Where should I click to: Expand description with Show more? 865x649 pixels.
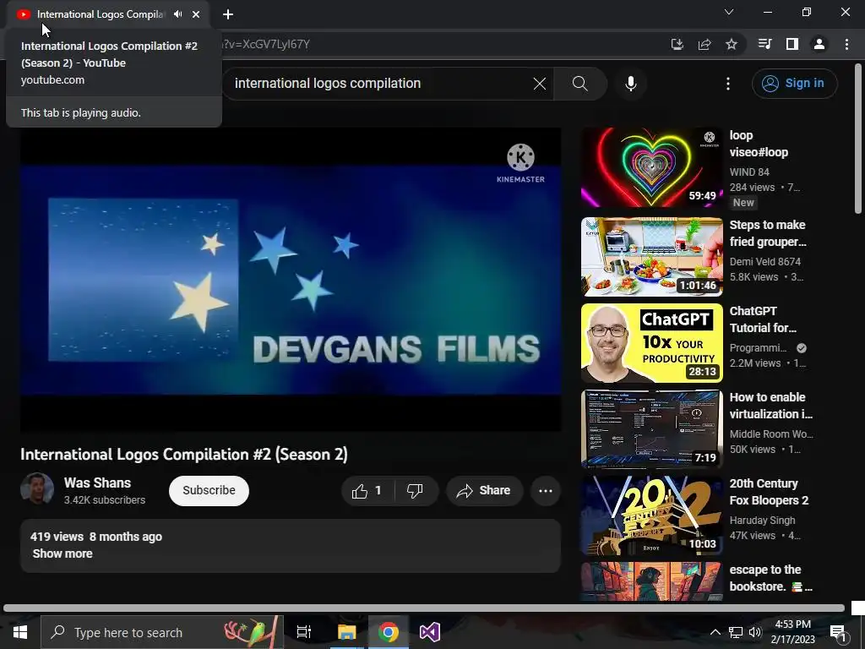pyautogui.click(x=63, y=554)
